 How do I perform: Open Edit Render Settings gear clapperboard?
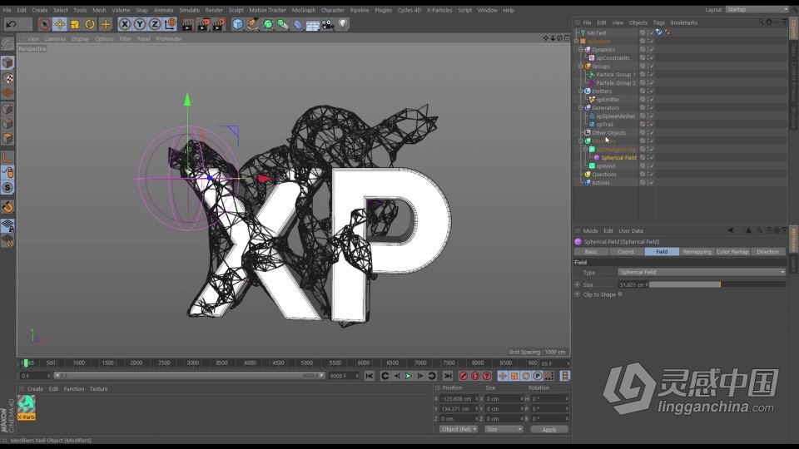tap(219, 24)
